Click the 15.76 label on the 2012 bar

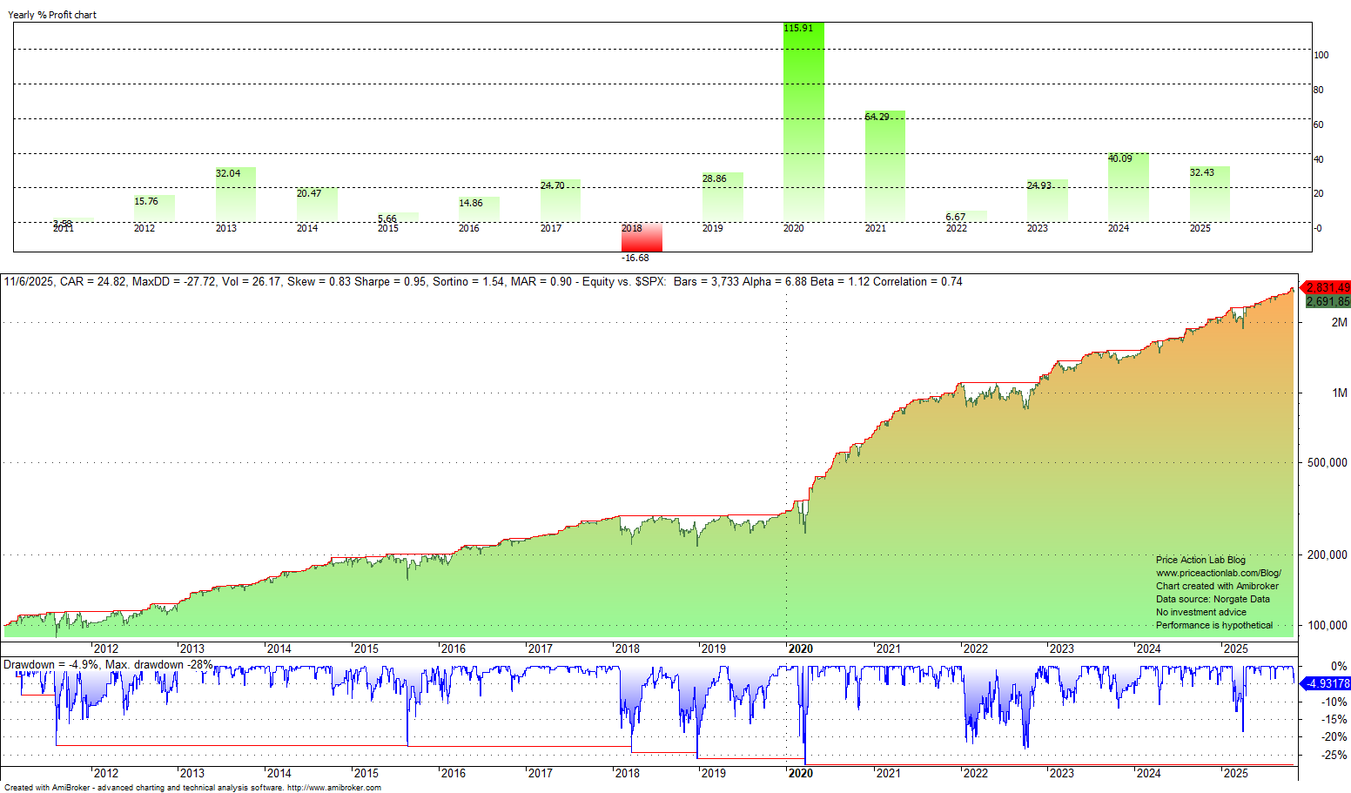[x=146, y=201]
